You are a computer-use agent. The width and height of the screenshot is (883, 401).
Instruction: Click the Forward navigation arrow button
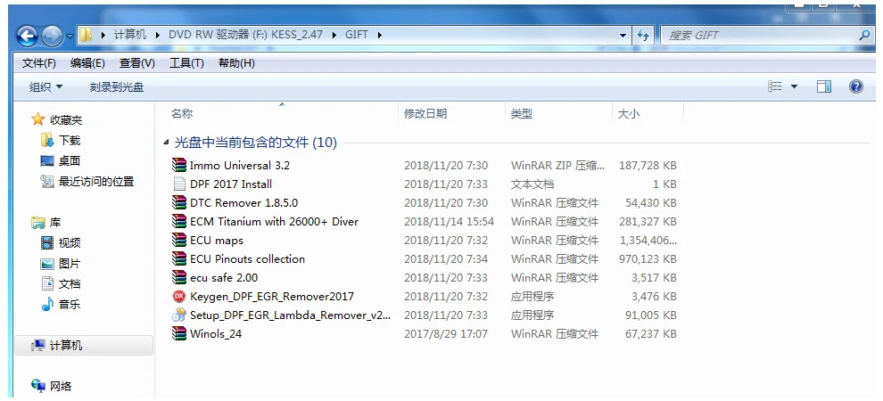click(52, 36)
